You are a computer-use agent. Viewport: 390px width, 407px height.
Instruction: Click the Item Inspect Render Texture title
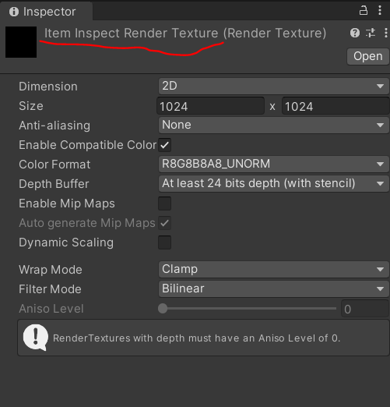[x=185, y=33]
